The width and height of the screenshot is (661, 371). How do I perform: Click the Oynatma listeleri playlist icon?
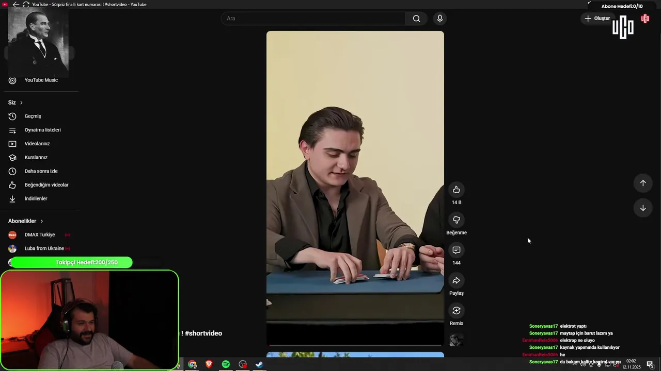(x=12, y=130)
